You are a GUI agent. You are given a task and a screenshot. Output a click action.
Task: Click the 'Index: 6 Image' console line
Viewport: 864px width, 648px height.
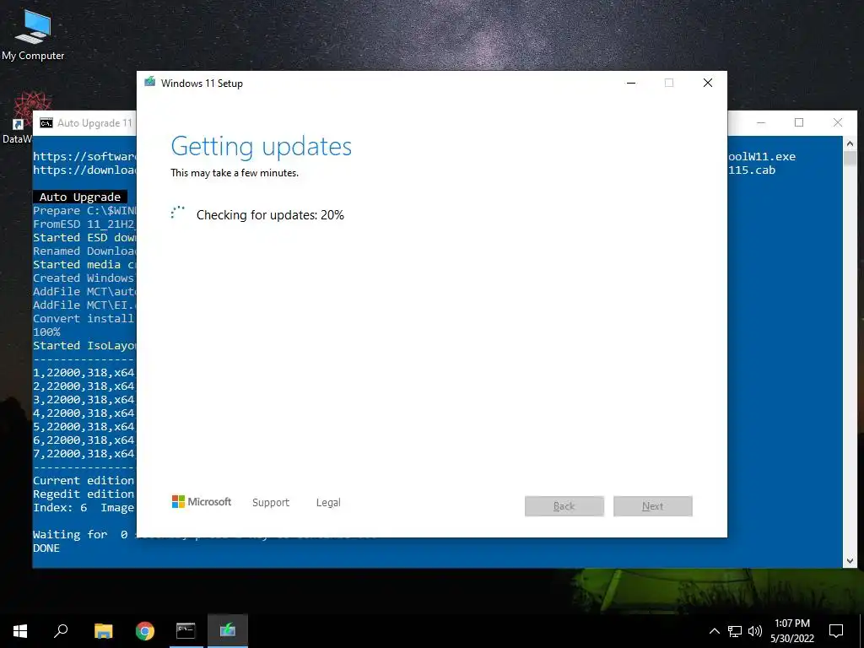click(84, 507)
